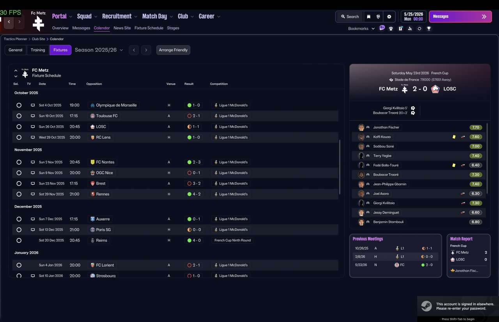499x322 pixels.
Task: Go back with the left arrow in top bar
Action: pyautogui.click(x=9, y=22)
